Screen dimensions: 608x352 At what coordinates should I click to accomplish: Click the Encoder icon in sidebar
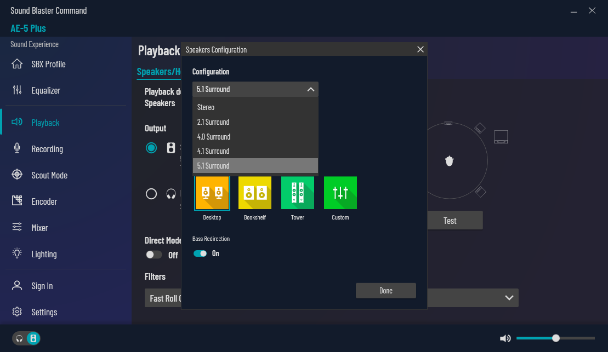pyautogui.click(x=17, y=200)
